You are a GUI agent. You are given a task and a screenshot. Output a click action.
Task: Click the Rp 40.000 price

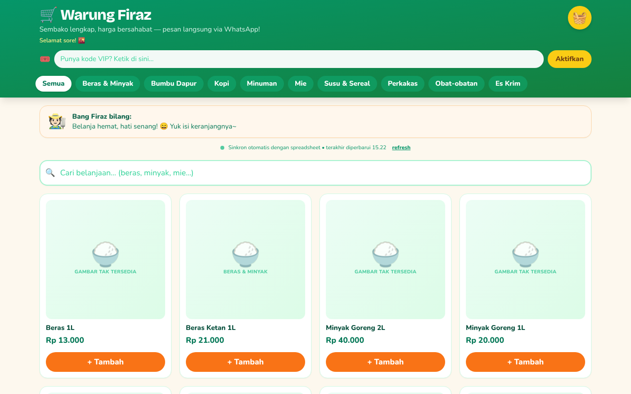tap(345, 340)
